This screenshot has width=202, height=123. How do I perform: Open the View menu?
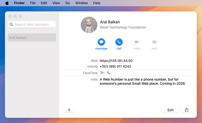point(56,3)
